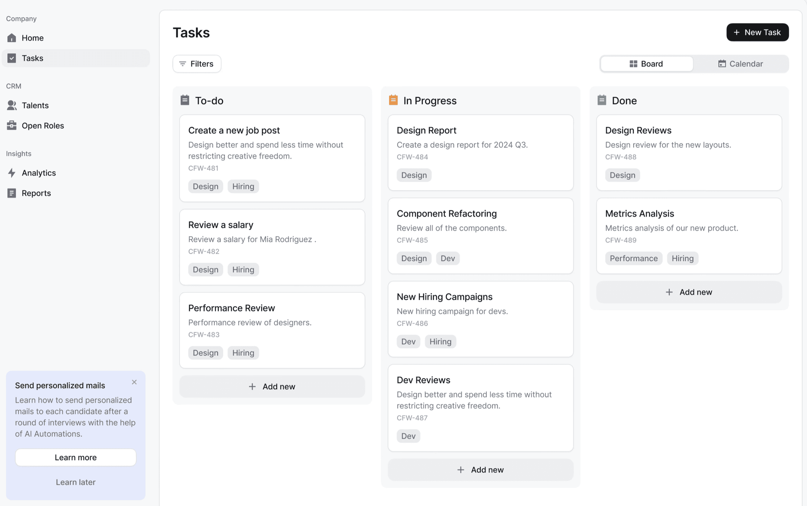Viewport: 807px width, 506px height.
Task: Click the Talents people icon
Action: (11, 105)
